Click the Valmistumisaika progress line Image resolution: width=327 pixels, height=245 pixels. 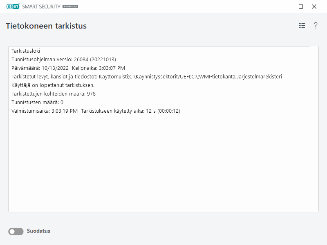coord(96,110)
